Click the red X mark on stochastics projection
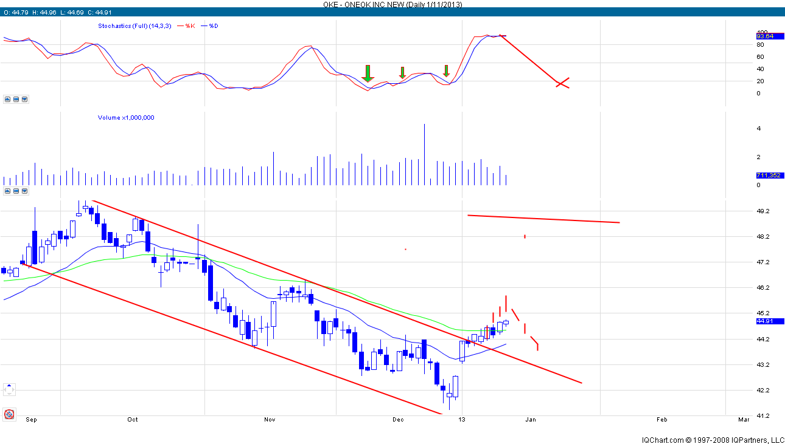Screen dimensions: 785x444 (563, 83)
